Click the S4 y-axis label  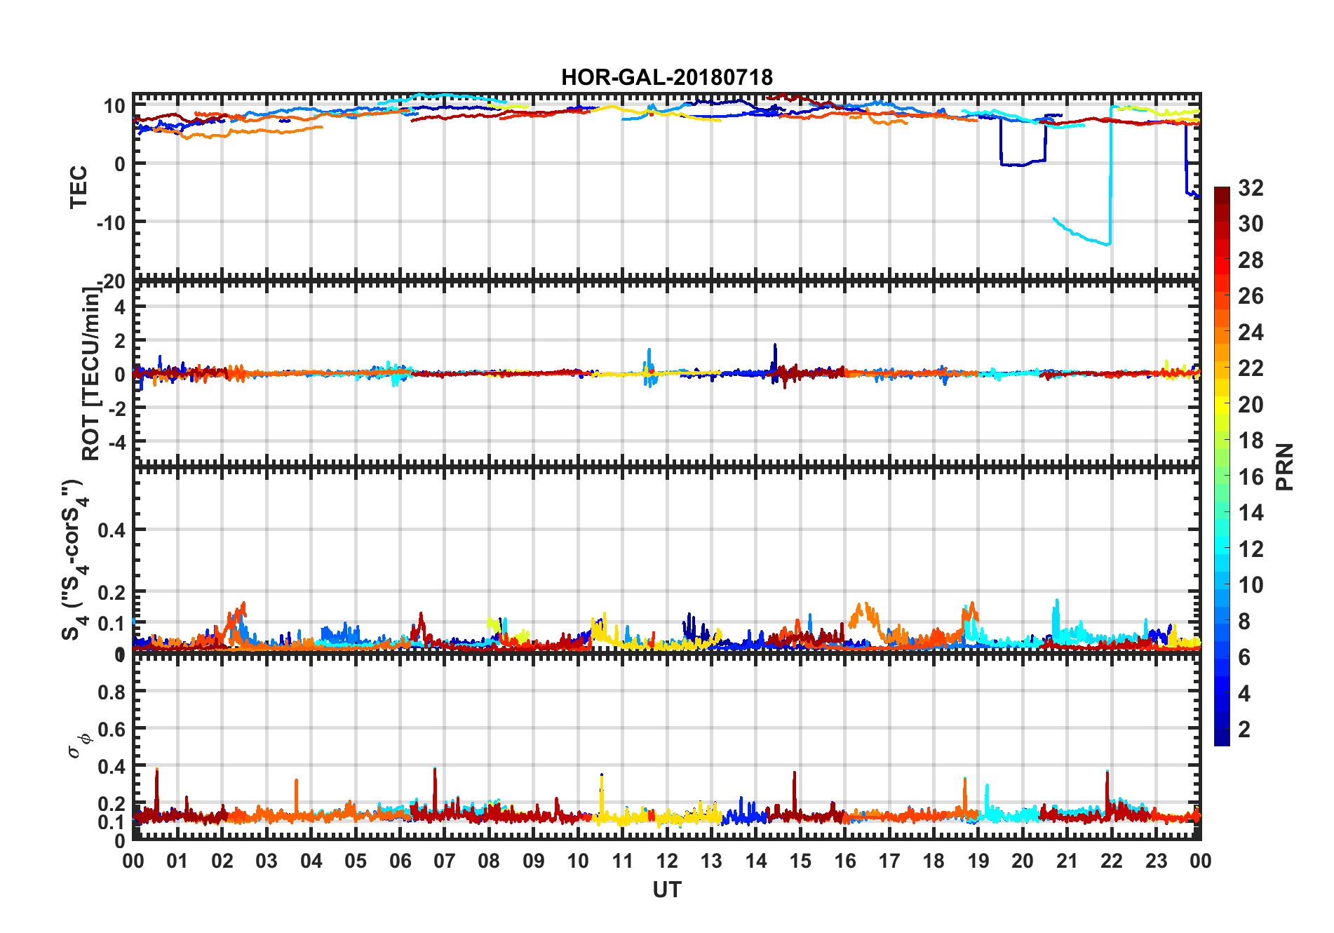(x=76, y=560)
